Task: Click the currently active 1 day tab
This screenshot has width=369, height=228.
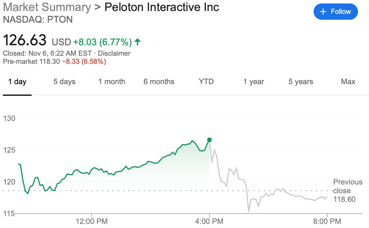Action: (x=18, y=82)
